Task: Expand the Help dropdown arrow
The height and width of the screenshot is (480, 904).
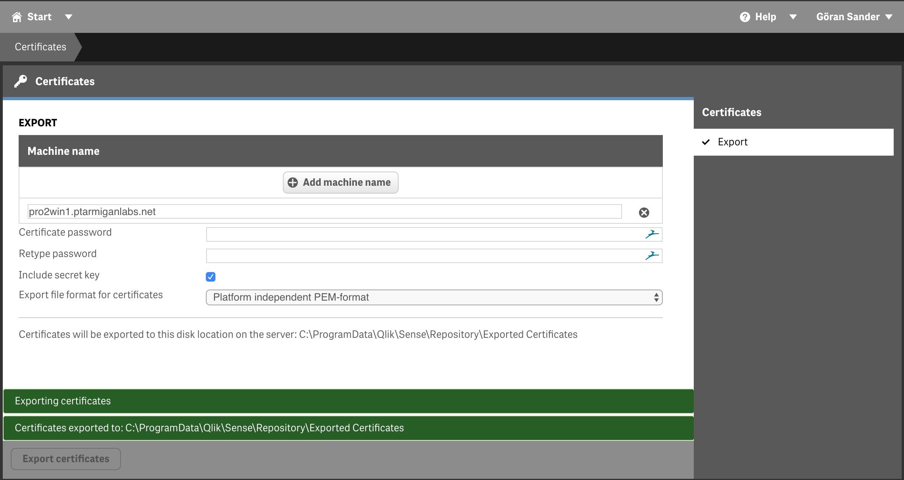Action: 794,17
